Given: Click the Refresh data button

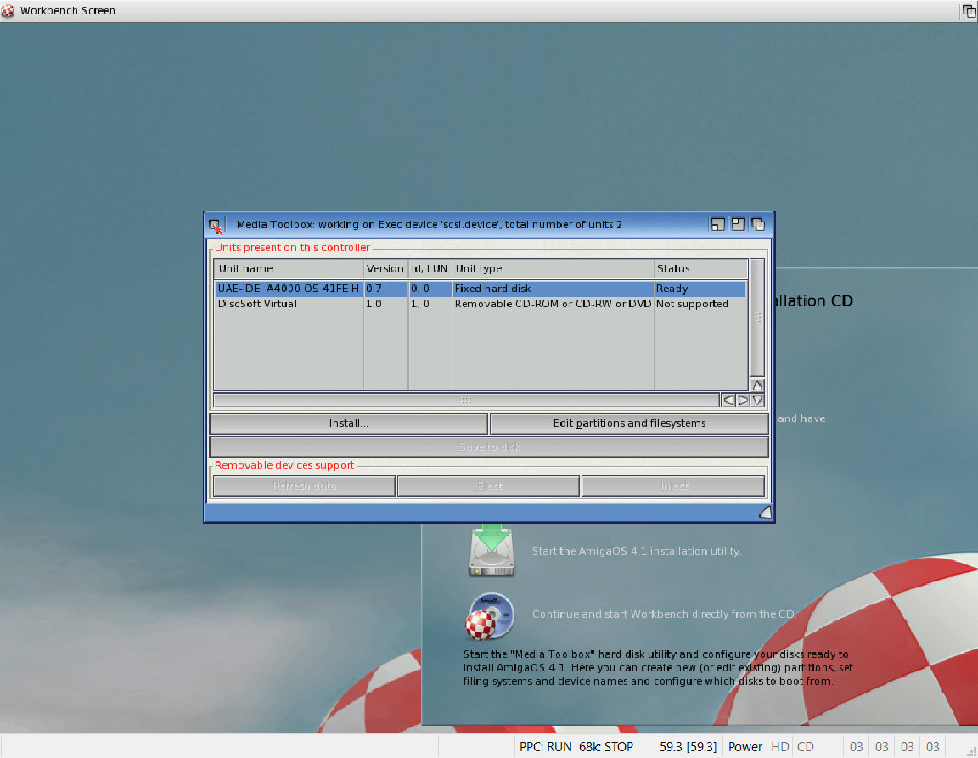Looking at the screenshot, I should pos(305,486).
